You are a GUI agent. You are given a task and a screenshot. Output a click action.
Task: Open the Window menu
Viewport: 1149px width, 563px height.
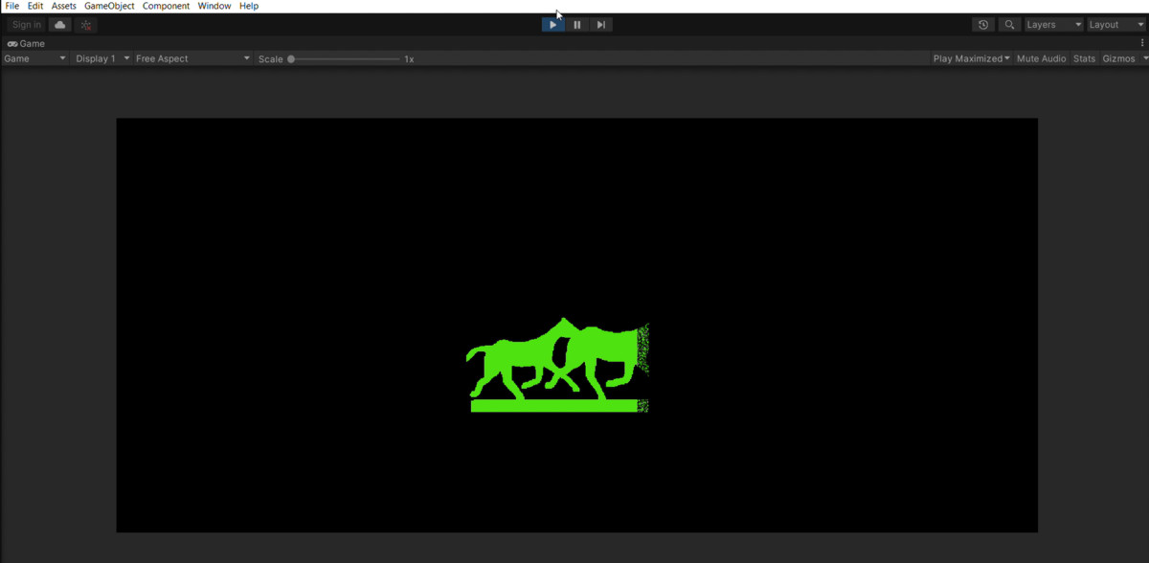pos(214,6)
